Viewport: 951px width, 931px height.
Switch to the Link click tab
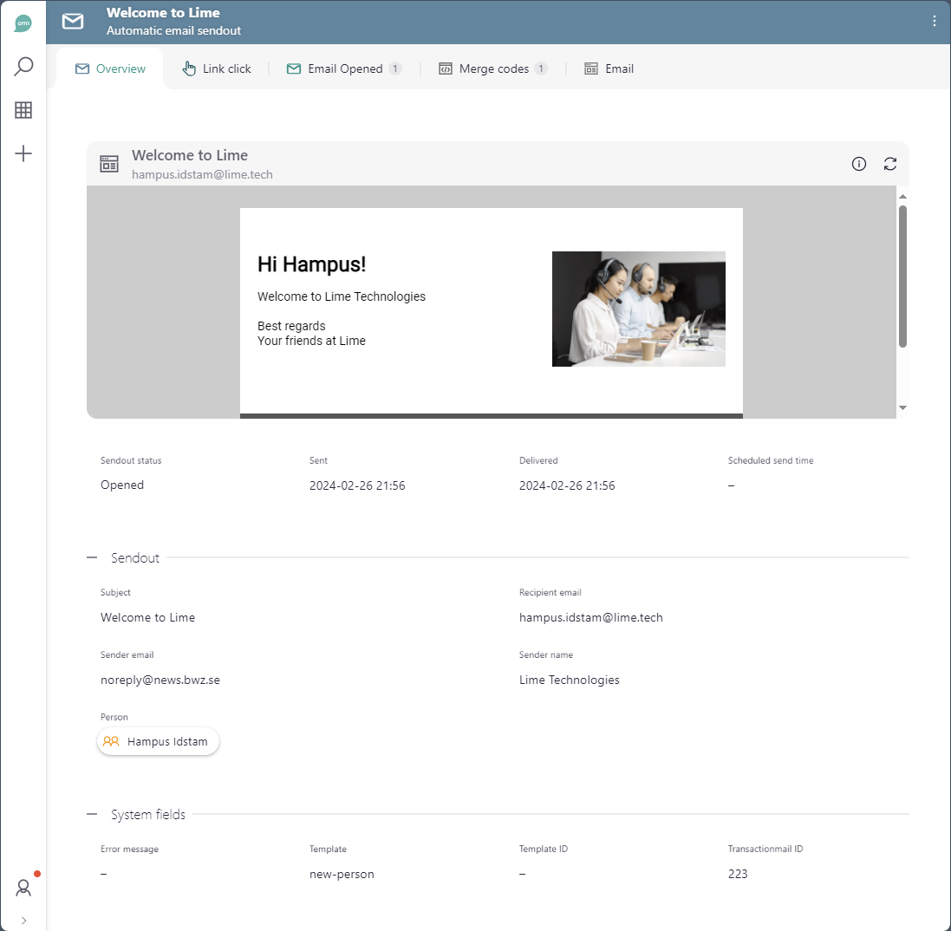click(217, 68)
